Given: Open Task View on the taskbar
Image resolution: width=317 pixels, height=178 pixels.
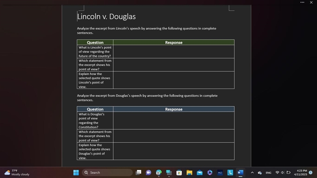Looking at the screenshot, I should (138, 172).
